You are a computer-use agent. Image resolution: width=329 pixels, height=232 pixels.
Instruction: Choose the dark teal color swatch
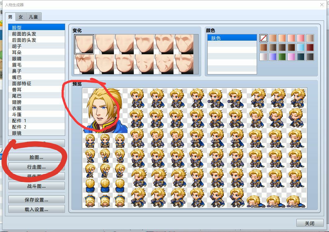(300, 57)
